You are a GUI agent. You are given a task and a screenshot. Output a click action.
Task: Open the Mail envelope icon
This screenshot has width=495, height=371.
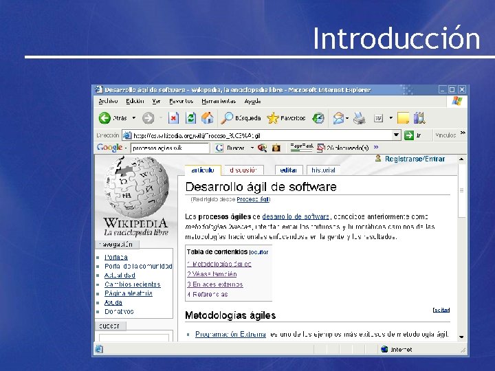click(x=338, y=118)
